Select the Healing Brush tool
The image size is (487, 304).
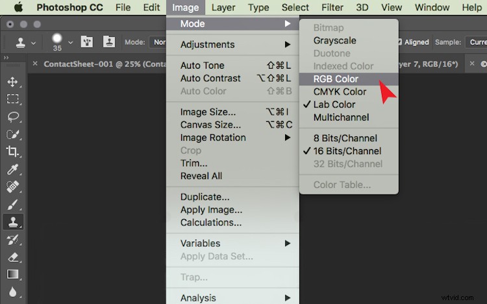[12, 187]
